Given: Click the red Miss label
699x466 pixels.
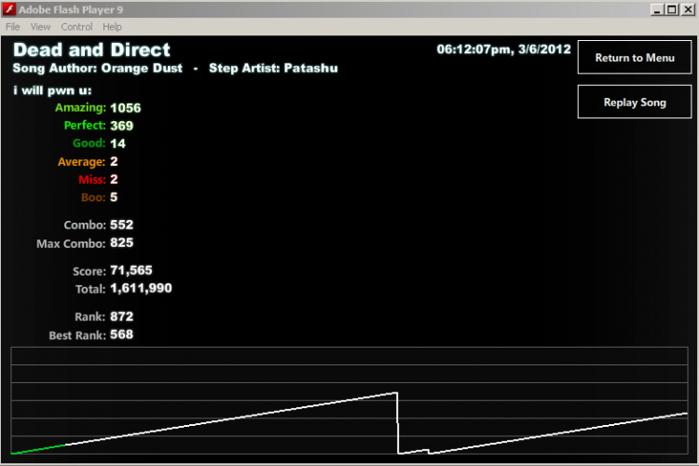Looking at the screenshot, I should click(92, 179).
